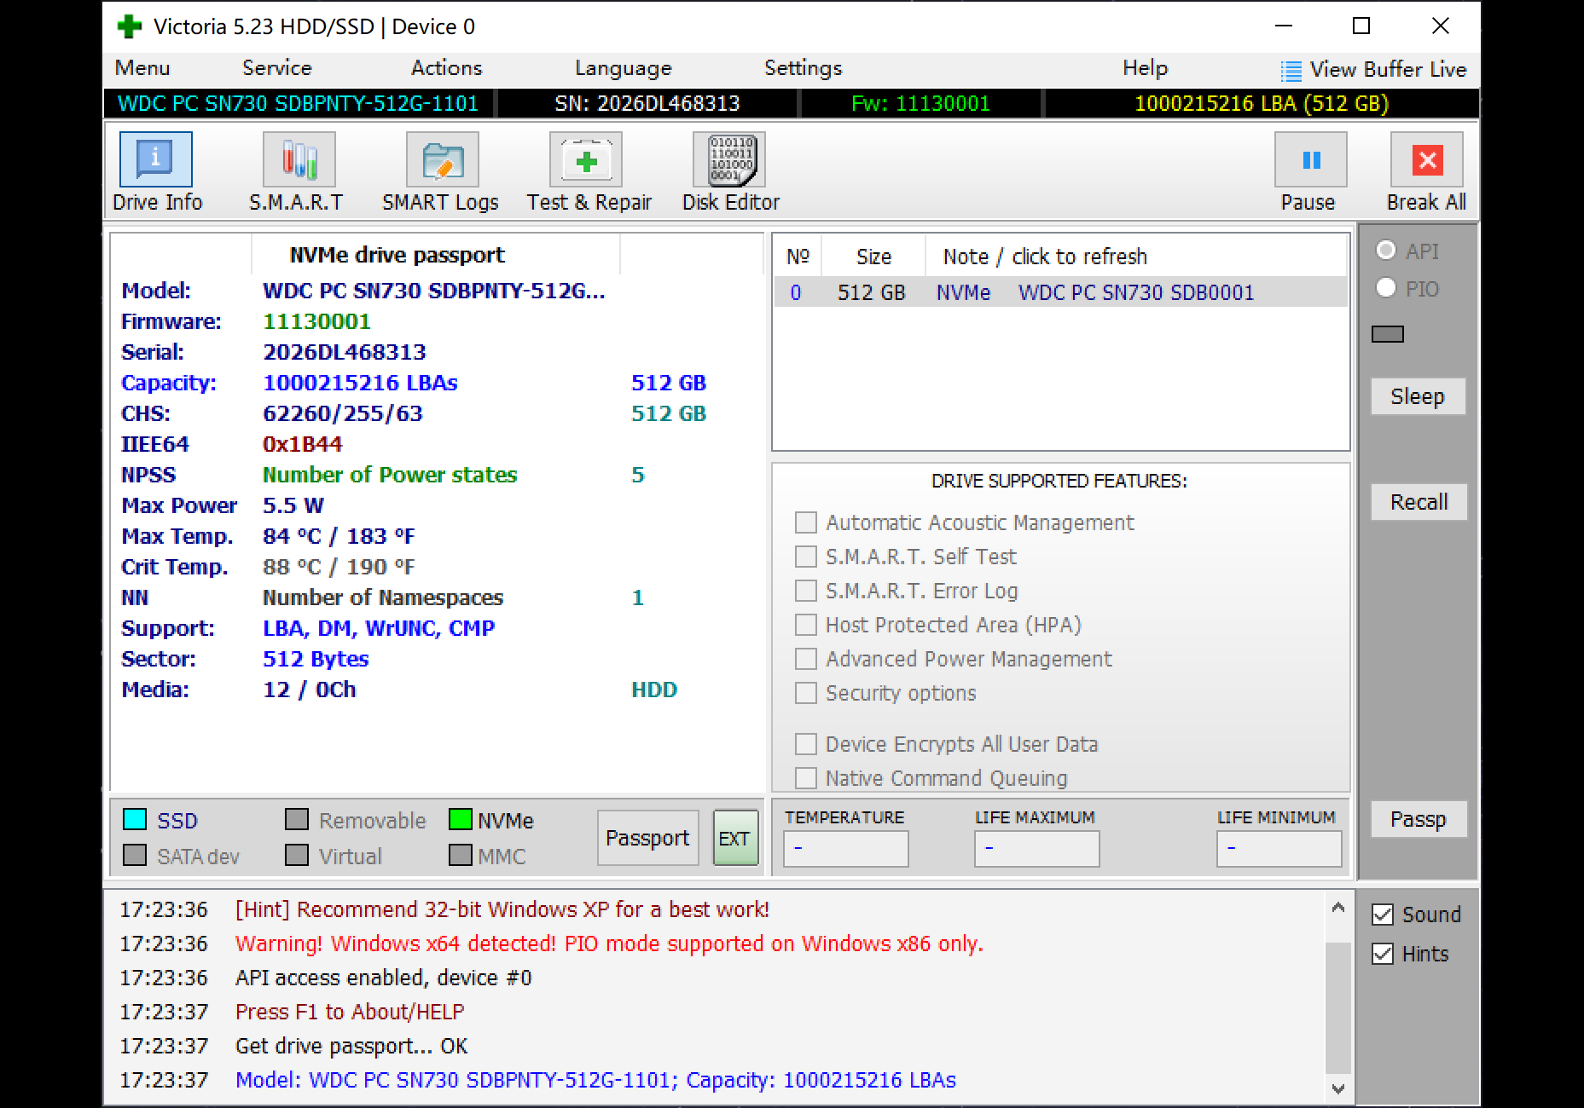Open the S.M.A.R.T attributes view

(299, 159)
